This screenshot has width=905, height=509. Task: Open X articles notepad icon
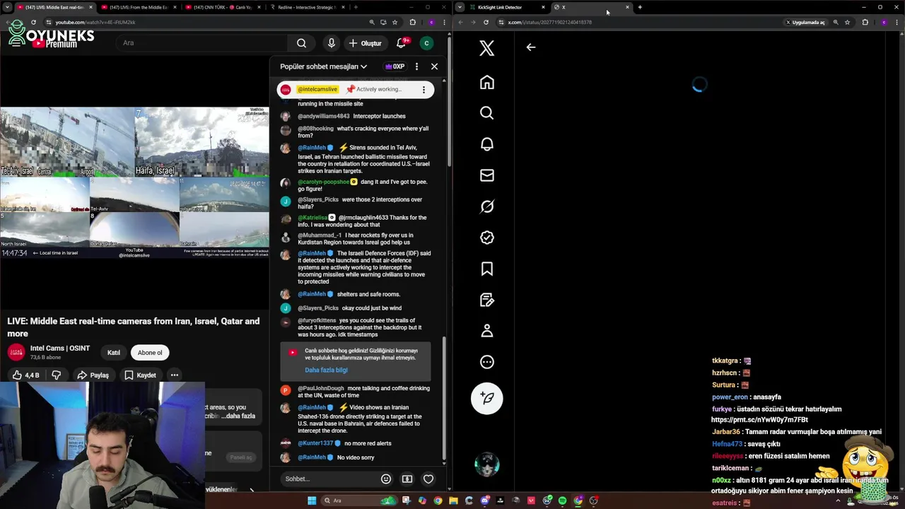pos(486,300)
